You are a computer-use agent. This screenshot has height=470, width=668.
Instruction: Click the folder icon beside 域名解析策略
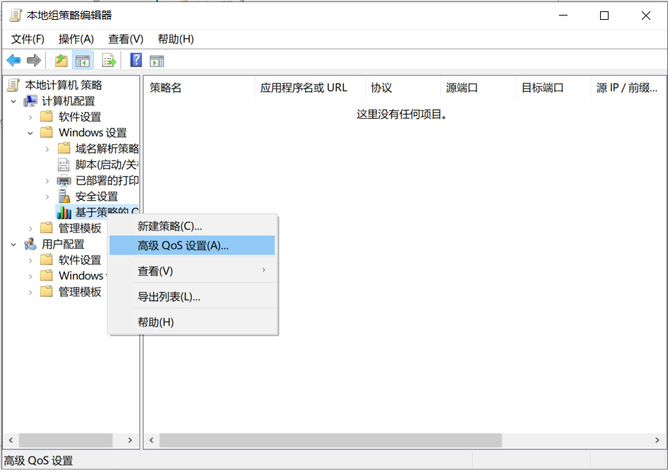pos(64,148)
